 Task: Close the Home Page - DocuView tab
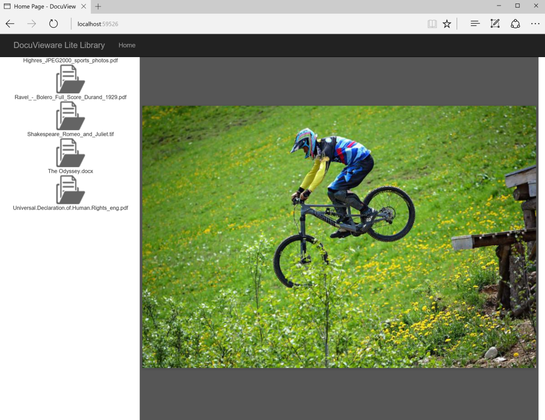(x=83, y=6)
